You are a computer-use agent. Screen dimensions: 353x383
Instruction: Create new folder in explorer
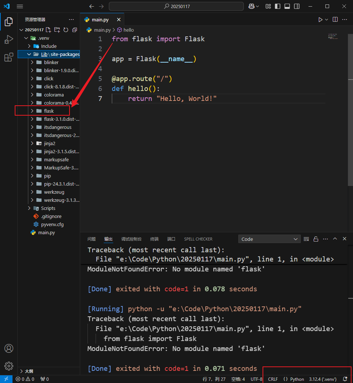(x=57, y=30)
